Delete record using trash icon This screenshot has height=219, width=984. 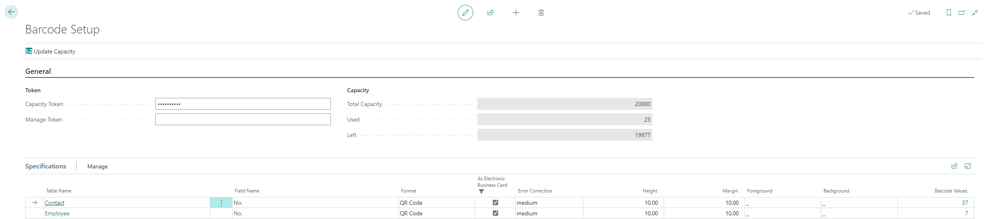(541, 13)
